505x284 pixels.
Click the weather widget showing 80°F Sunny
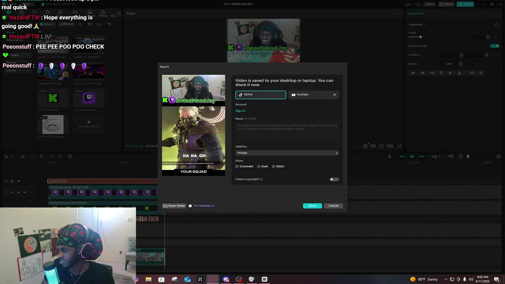click(424, 279)
